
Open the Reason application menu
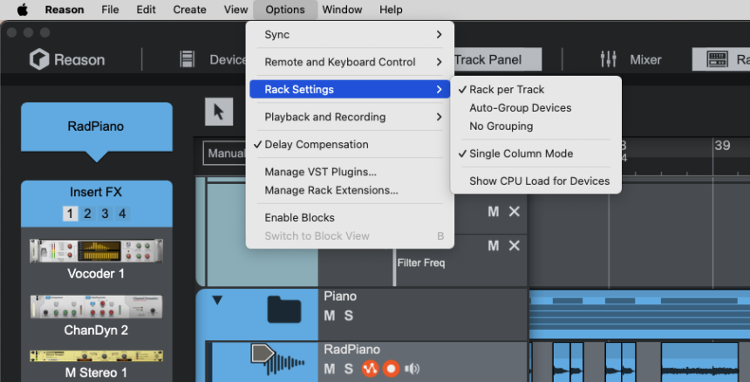pos(65,10)
